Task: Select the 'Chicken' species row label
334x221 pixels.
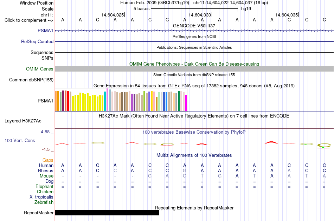Action: 45,192
